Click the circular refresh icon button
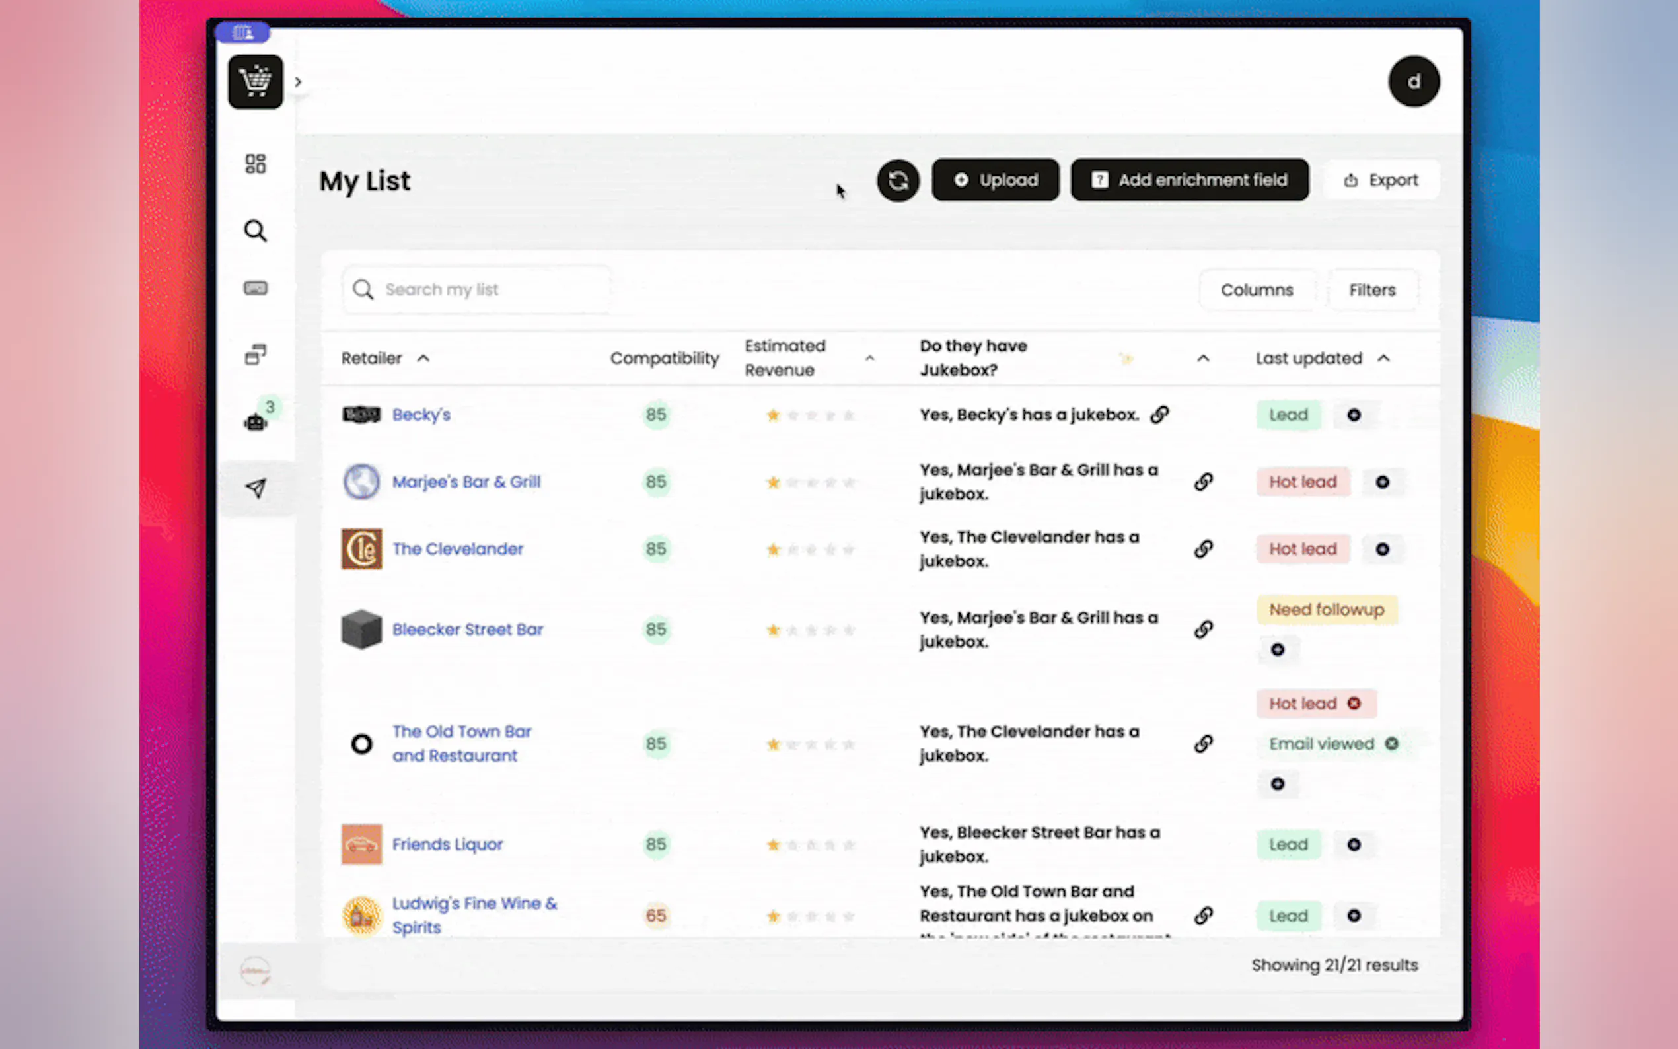Screen dimensions: 1678x1049 click(898, 180)
